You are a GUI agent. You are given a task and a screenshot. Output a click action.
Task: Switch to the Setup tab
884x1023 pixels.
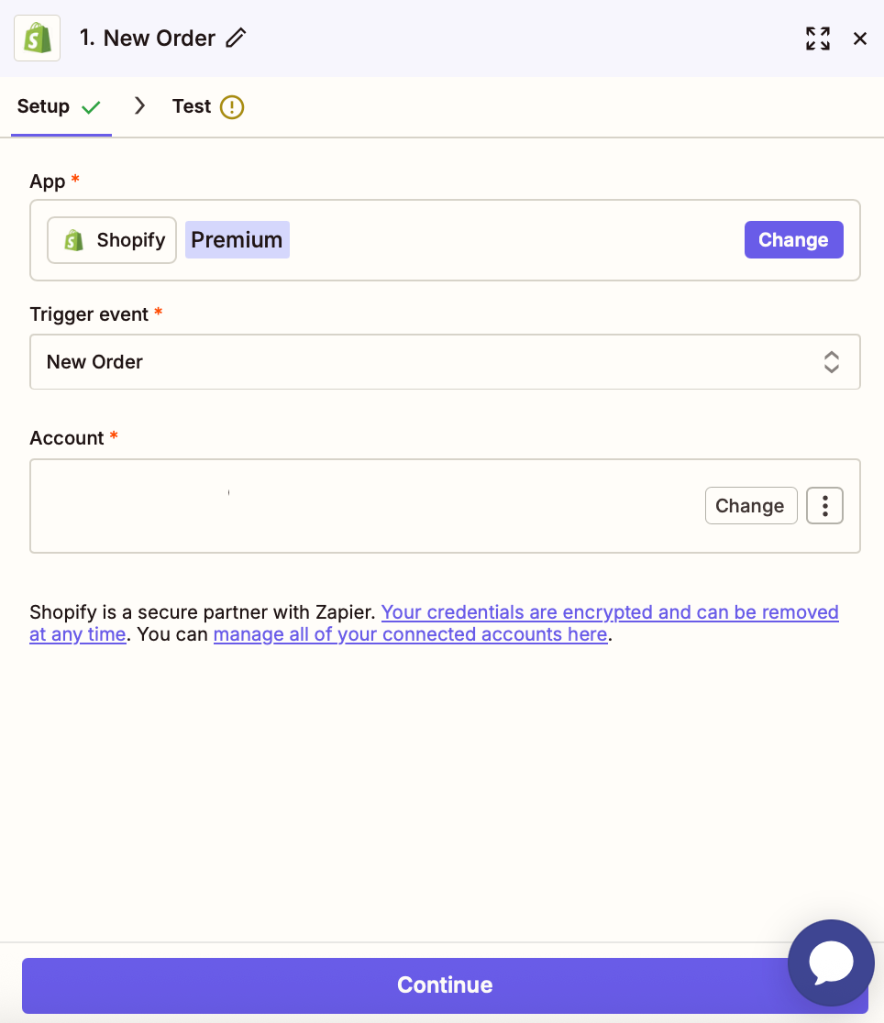44,106
